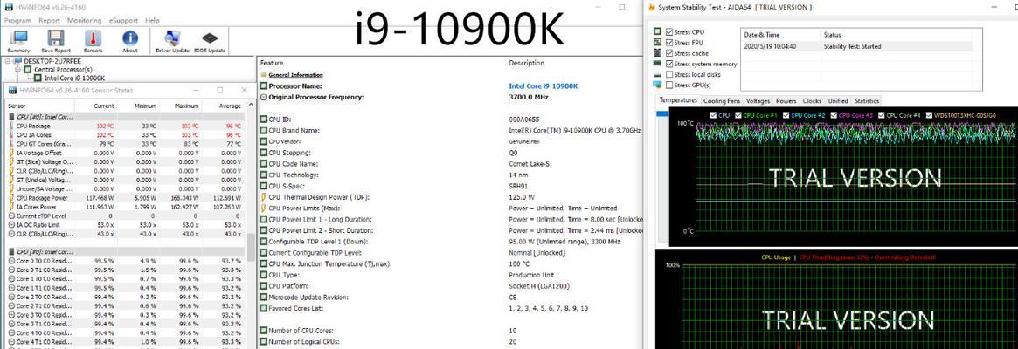Select the Intel Core i9-10900K tree item

pyautogui.click(x=74, y=78)
